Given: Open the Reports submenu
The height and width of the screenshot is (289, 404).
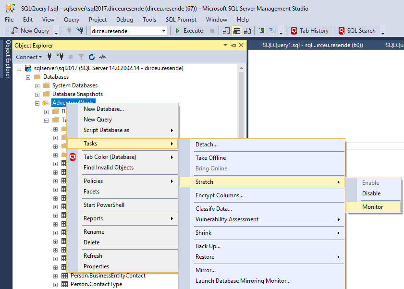Looking at the screenshot, I should click(122, 218).
